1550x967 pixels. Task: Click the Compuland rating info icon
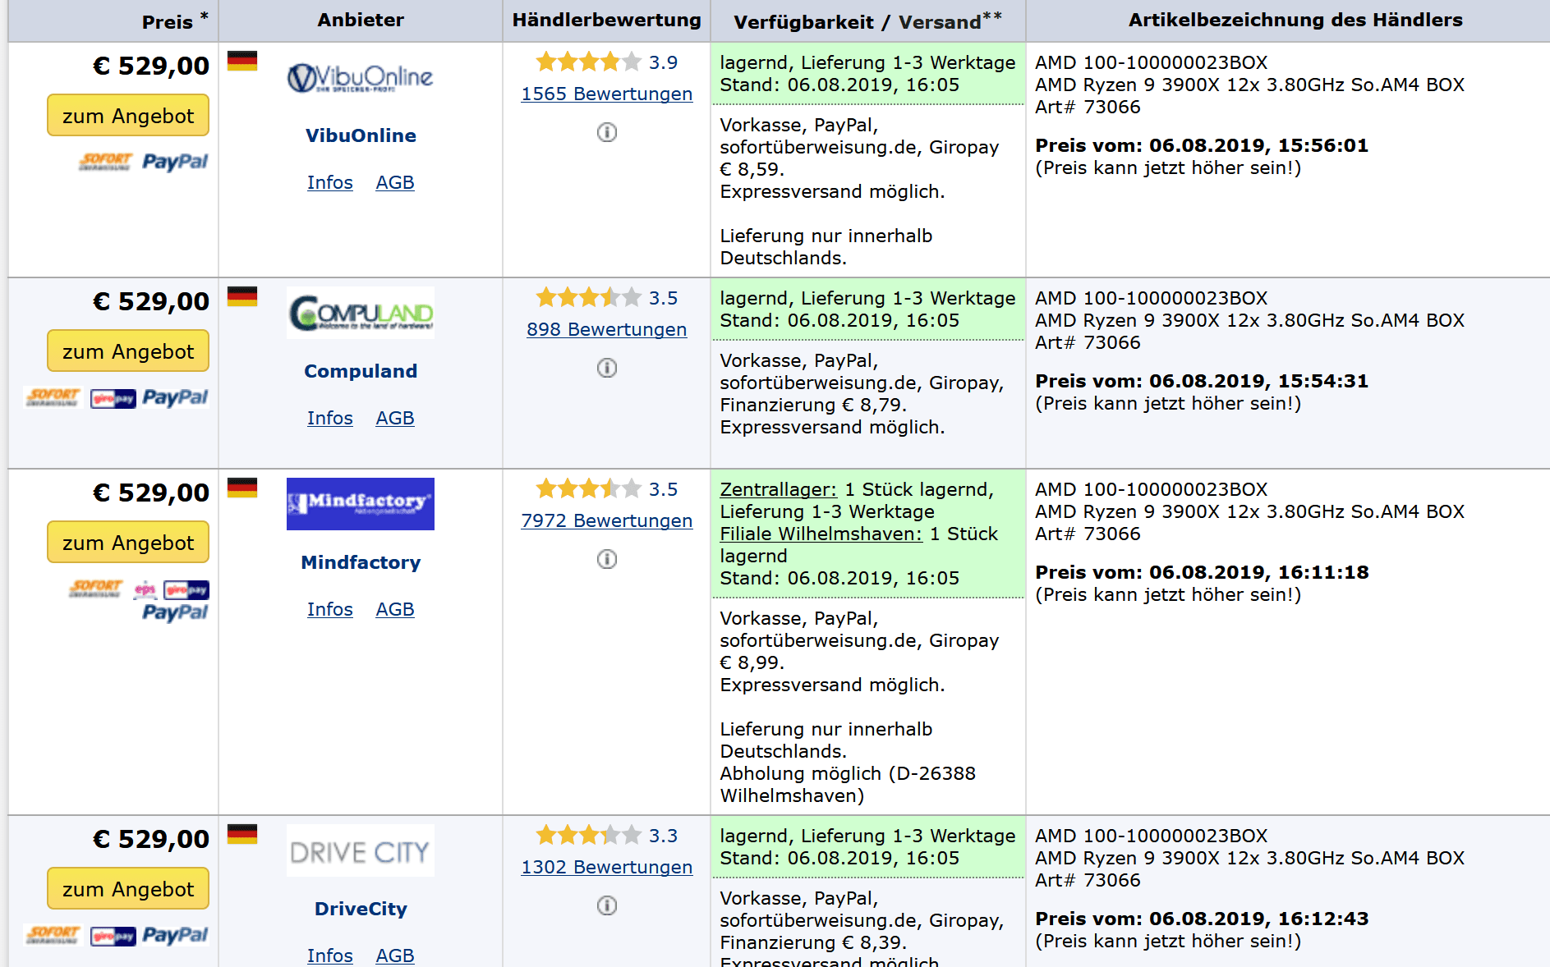click(607, 368)
